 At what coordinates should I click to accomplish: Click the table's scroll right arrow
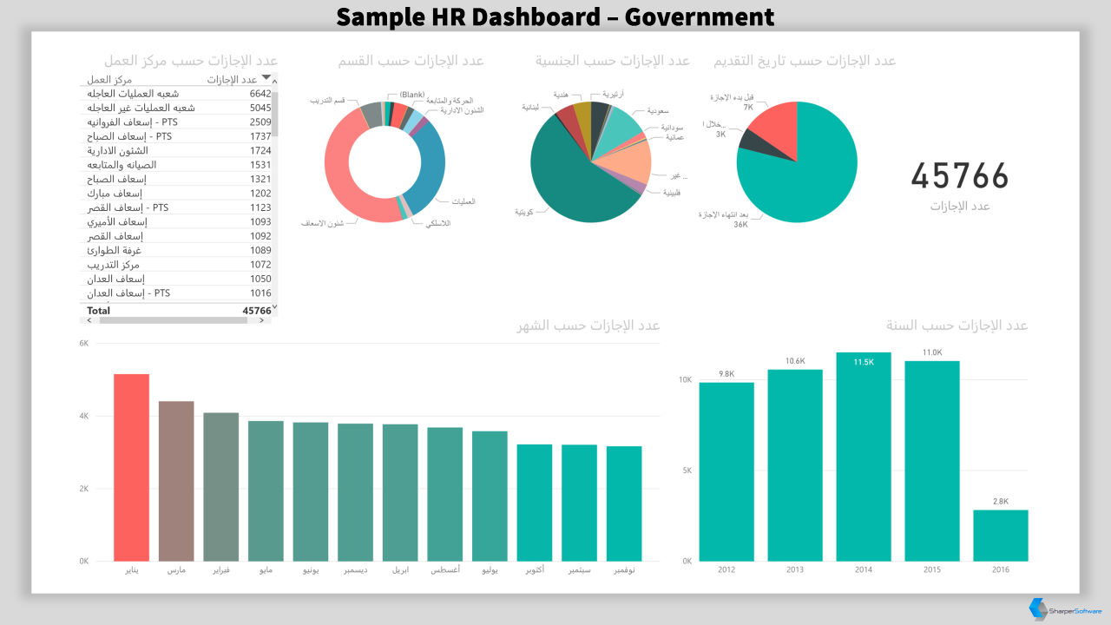[262, 320]
